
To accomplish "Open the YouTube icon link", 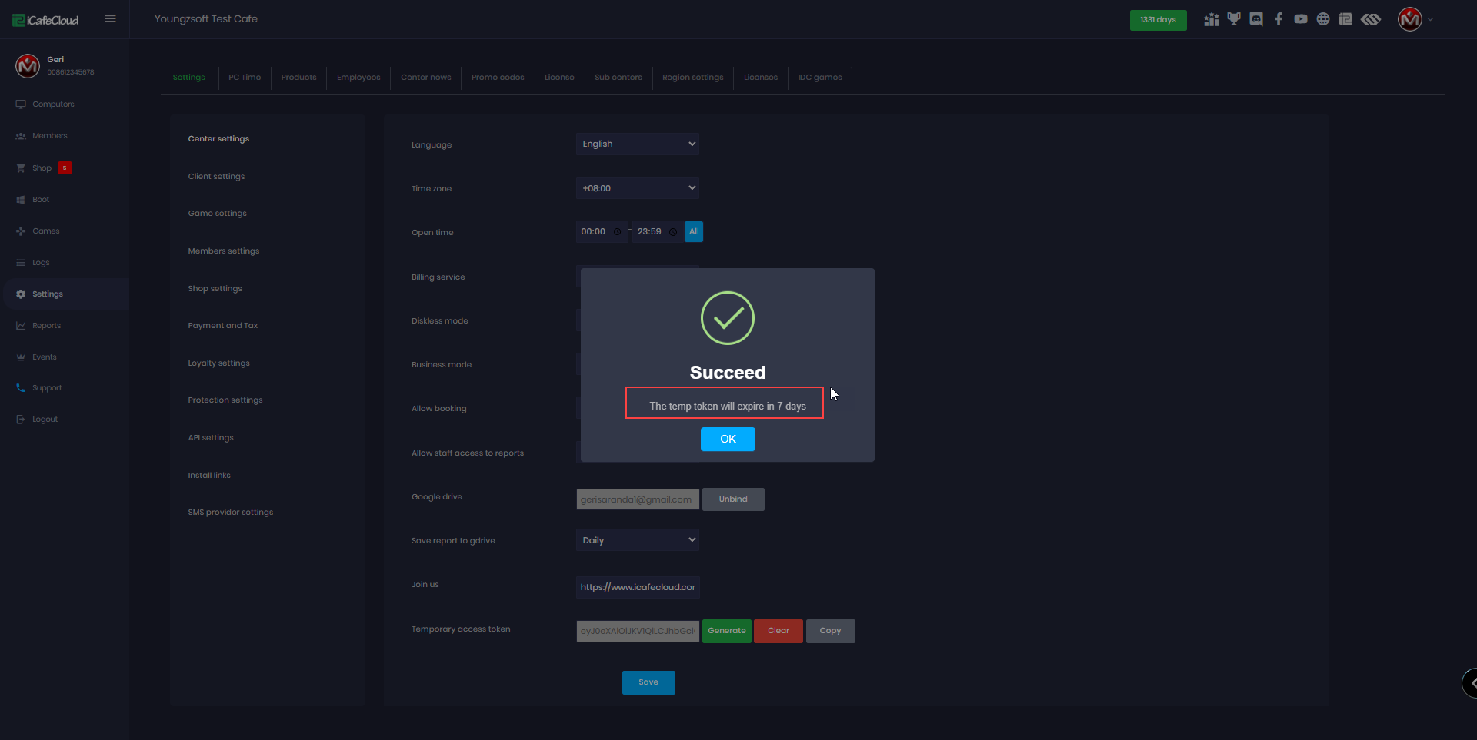I will 1301,19.
